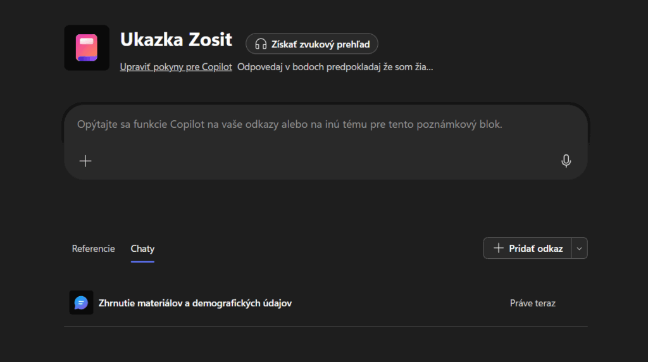The width and height of the screenshot is (648, 362).
Task: Switch to the Referencie tab
Action: 94,249
